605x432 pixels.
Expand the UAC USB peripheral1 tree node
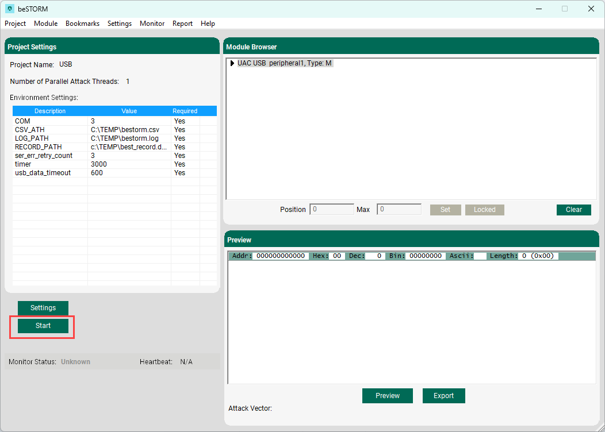[x=232, y=63]
